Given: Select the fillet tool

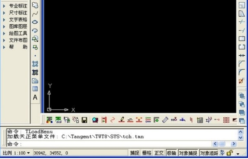Looking at the screenshot, I should click(242, 72).
